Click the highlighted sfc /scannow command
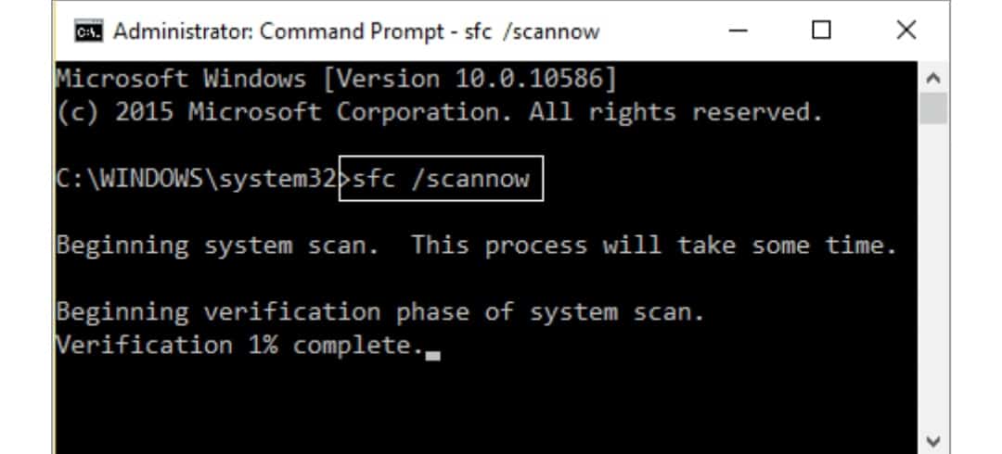The image size is (1002, 454). pos(441,178)
